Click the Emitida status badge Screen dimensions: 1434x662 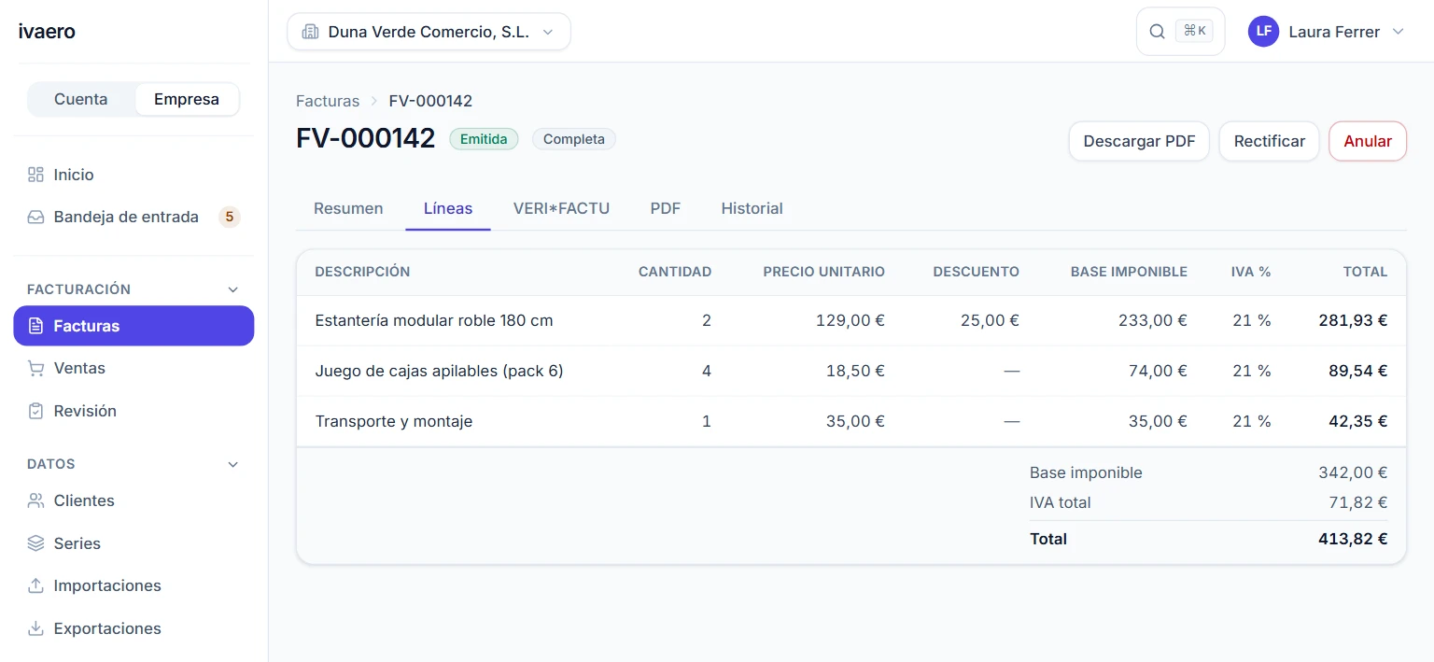tap(484, 139)
